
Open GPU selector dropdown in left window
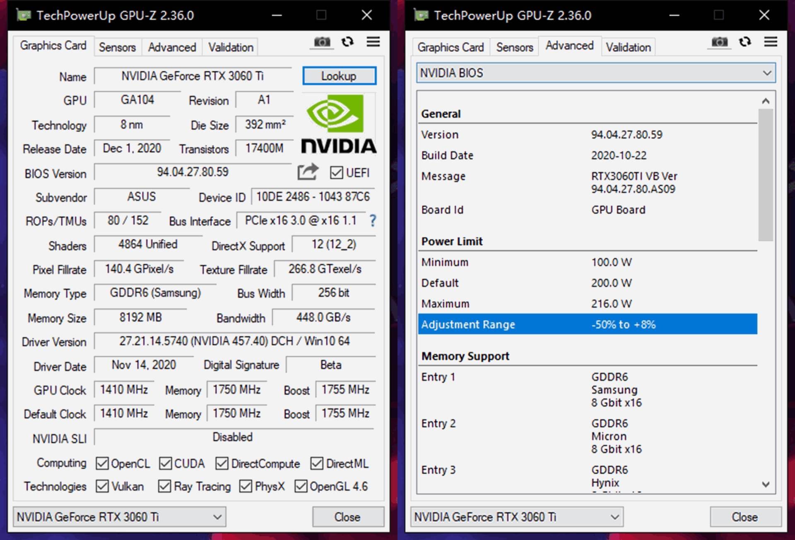[119, 517]
